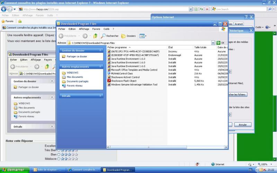Sort by Fichier programme column header

click(137, 47)
